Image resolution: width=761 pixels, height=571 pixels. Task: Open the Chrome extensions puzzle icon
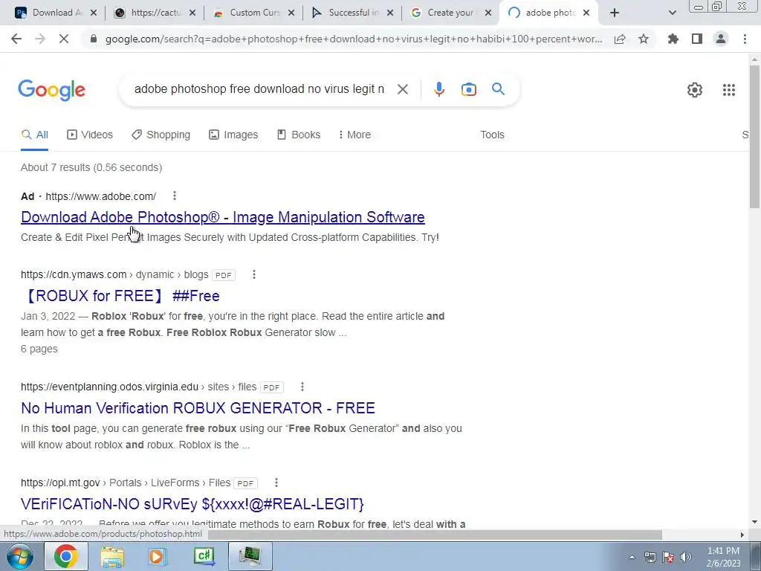673,39
